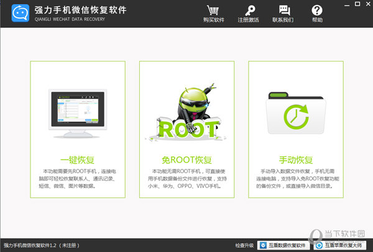Click description text 本功能无需ROOT手机
Viewport: 373px width, 252px height.
pyautogui.click(x=177, y=171)
